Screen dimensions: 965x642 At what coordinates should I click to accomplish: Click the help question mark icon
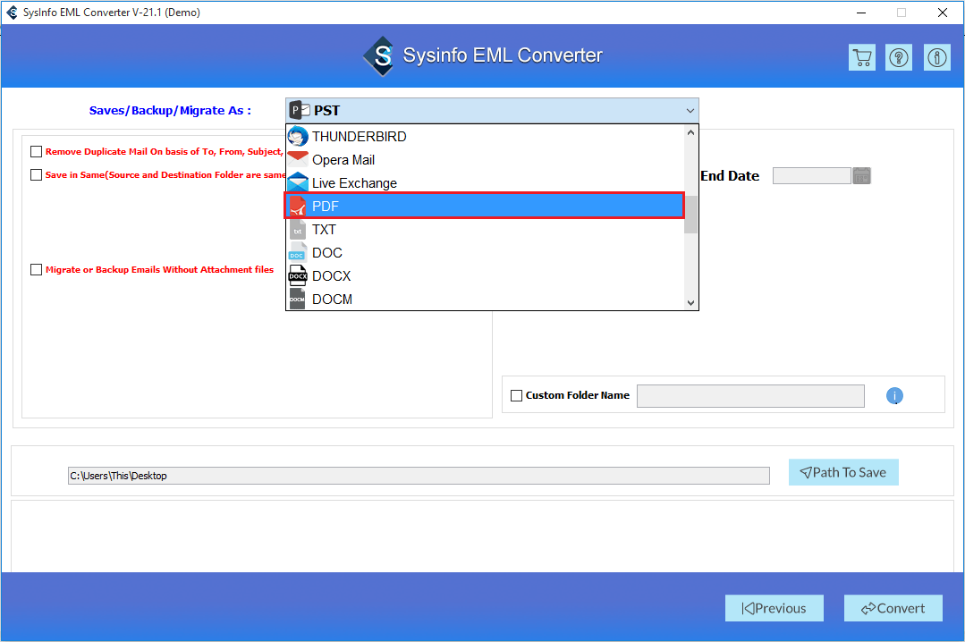899,58
